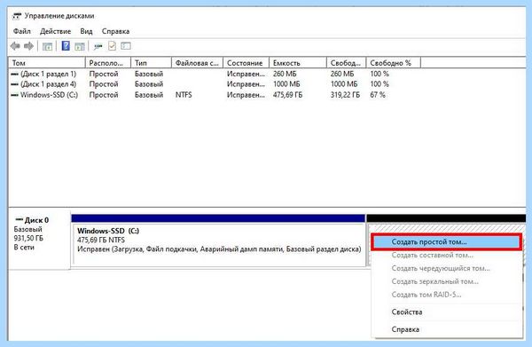Click the last toolbar icon with list view
The image size is (532, 347).
click(126, 45)
